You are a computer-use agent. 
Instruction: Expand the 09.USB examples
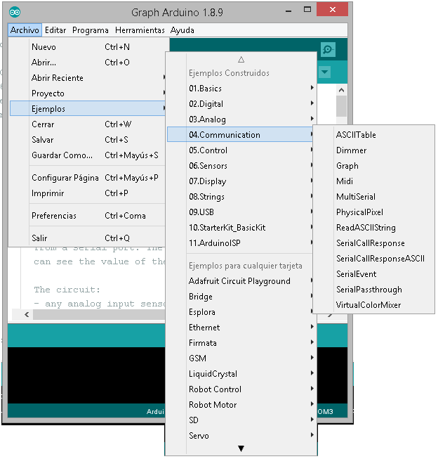pos(241,212)
